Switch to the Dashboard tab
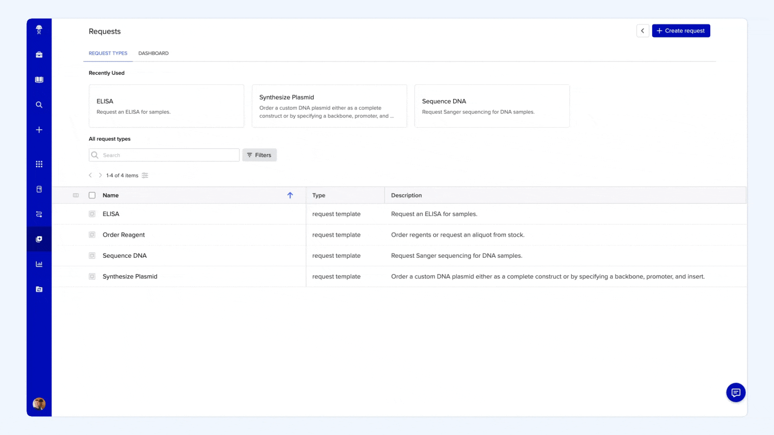The height and width of the screenshot is (435, 774). 153,53
